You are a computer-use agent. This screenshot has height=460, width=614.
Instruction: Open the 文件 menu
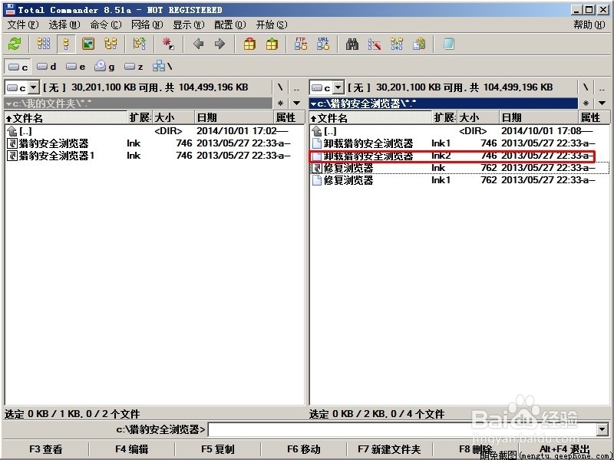click(23, 25)
